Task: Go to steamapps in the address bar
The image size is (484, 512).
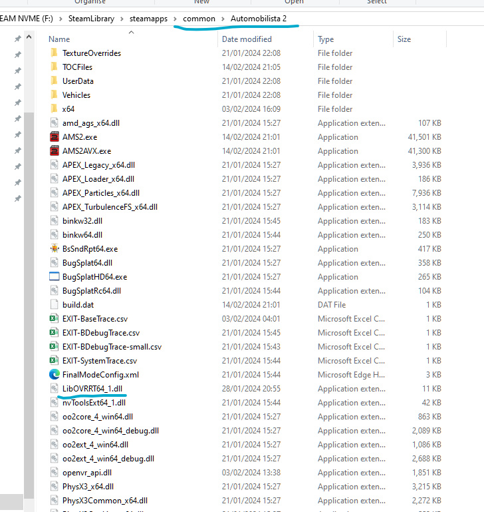Action: pos(148,19)
